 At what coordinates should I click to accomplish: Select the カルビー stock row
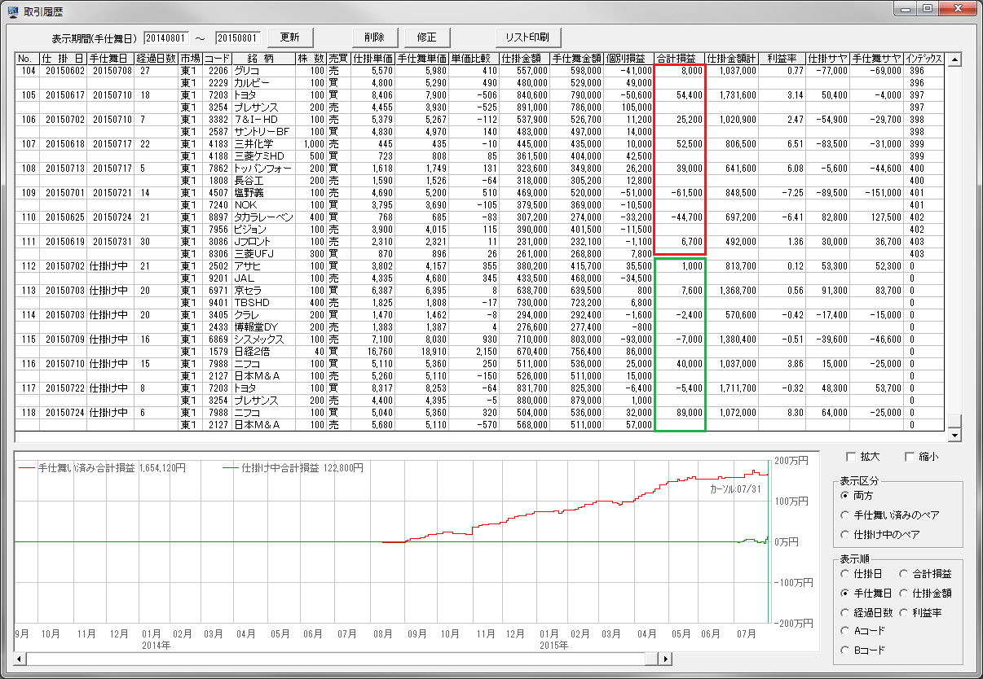pos(481,83)
